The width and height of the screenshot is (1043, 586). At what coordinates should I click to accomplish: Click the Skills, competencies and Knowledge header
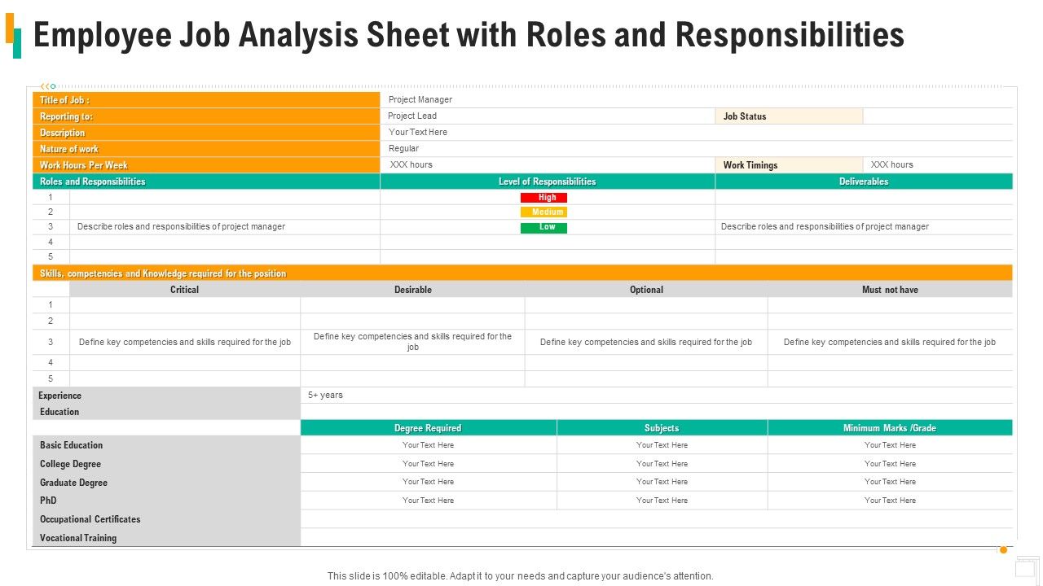[x=522, y=273]
